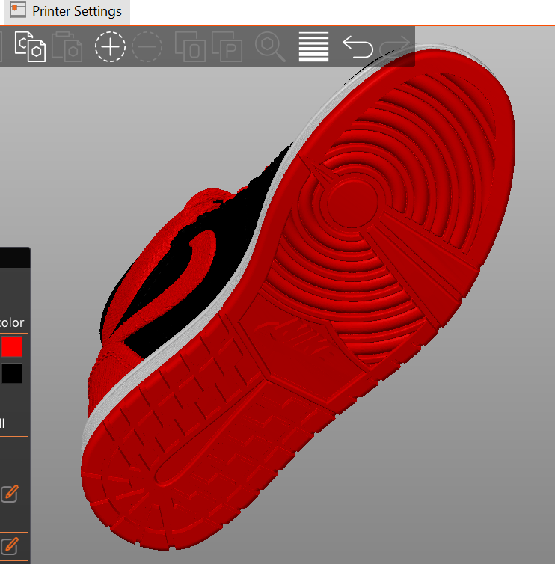
Task: Click the horizontal lines layers icon
Action: (x=313, y=47)
